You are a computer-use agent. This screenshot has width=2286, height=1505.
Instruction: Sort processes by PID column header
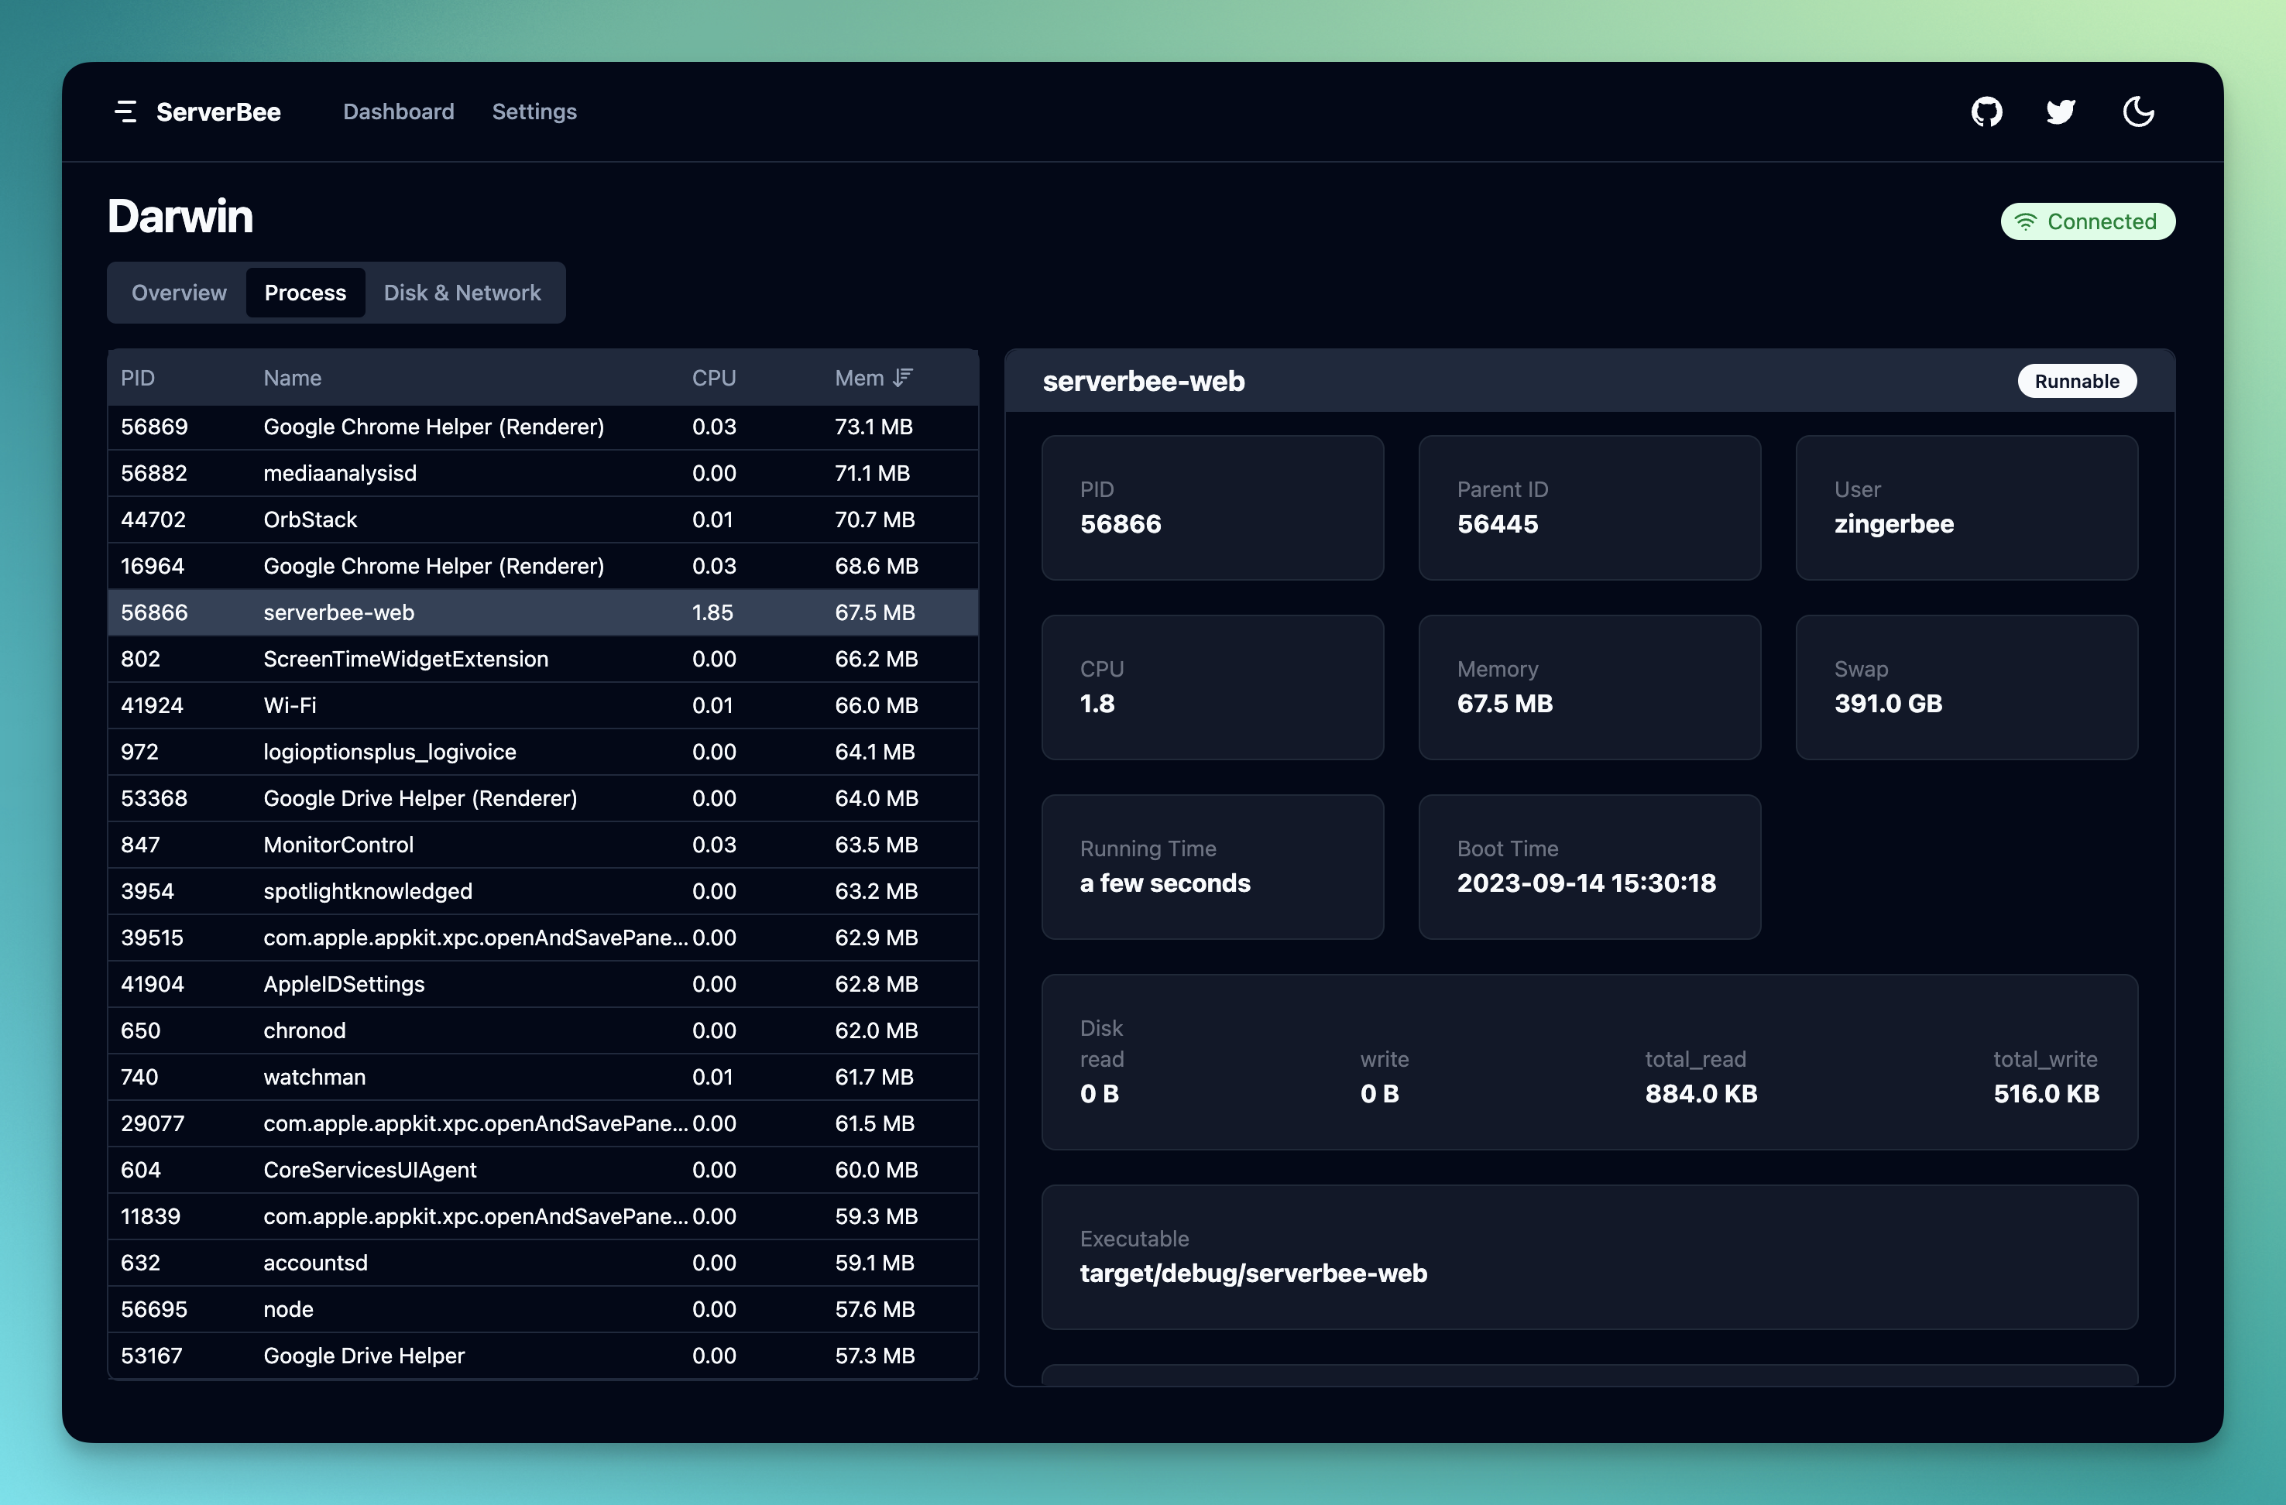pyautogui.click(x=137, y=378)
